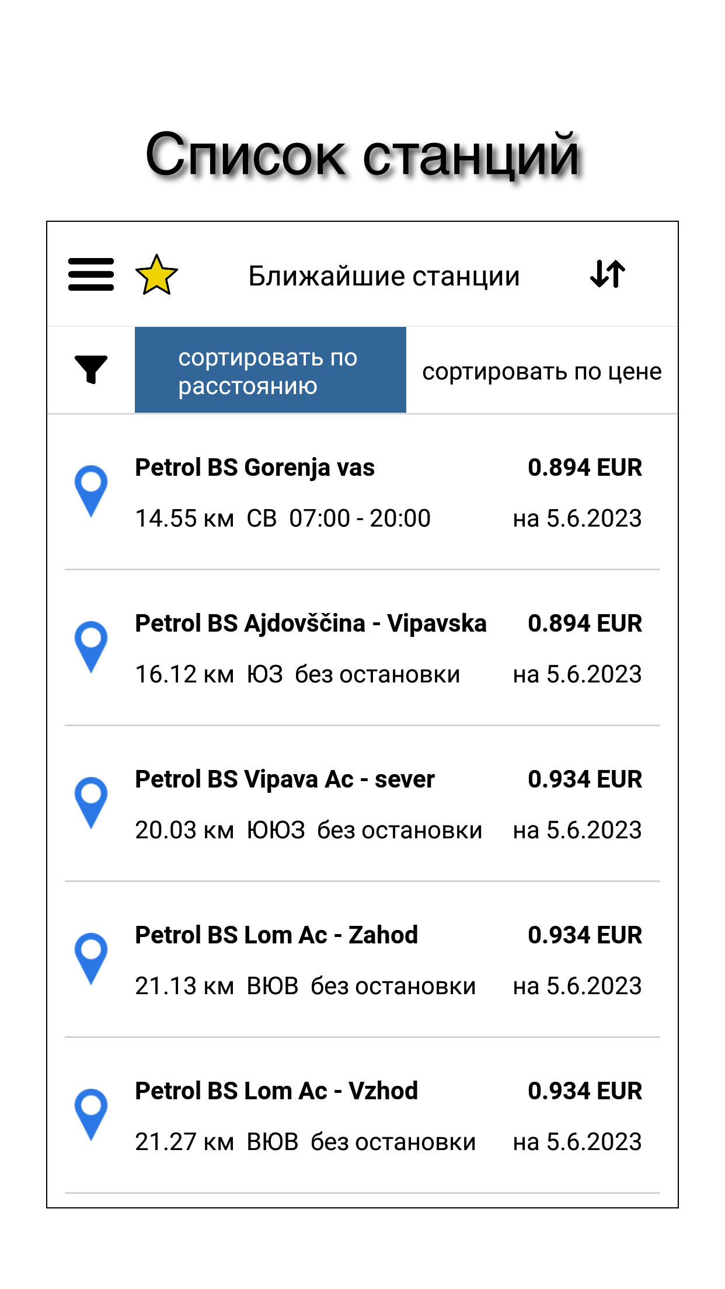Tap map pin for Vipava Ac - sever
Screen dimensions: 725x1289
(x=91, y=802)
